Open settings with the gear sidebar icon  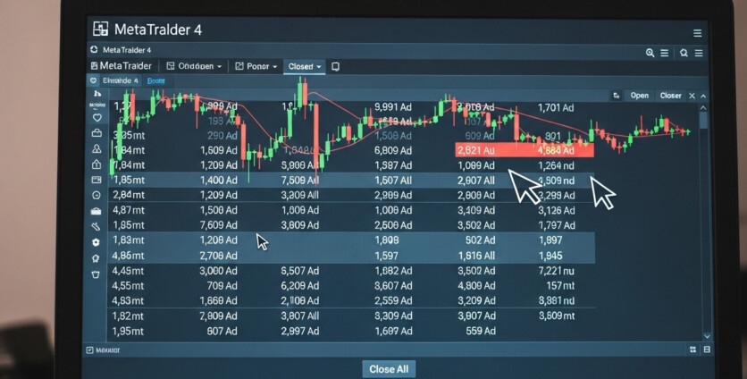[97, 242]
